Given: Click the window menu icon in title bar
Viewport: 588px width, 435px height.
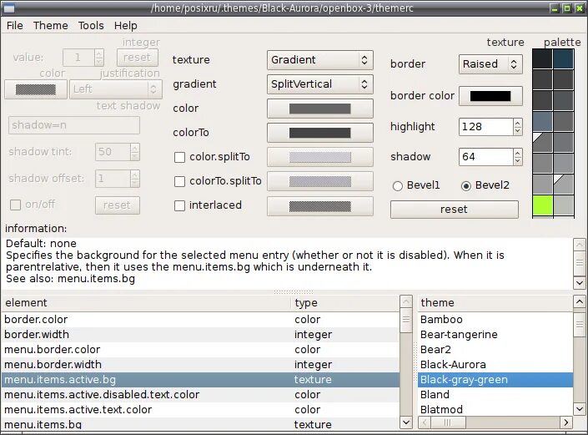Looking at the screenshot, I should pos(8,8).
